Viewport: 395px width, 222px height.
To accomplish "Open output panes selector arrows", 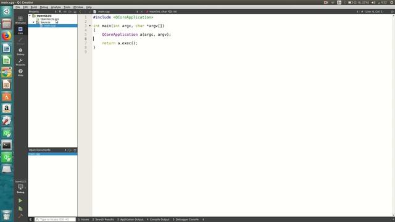I will (x=203, y=220).
